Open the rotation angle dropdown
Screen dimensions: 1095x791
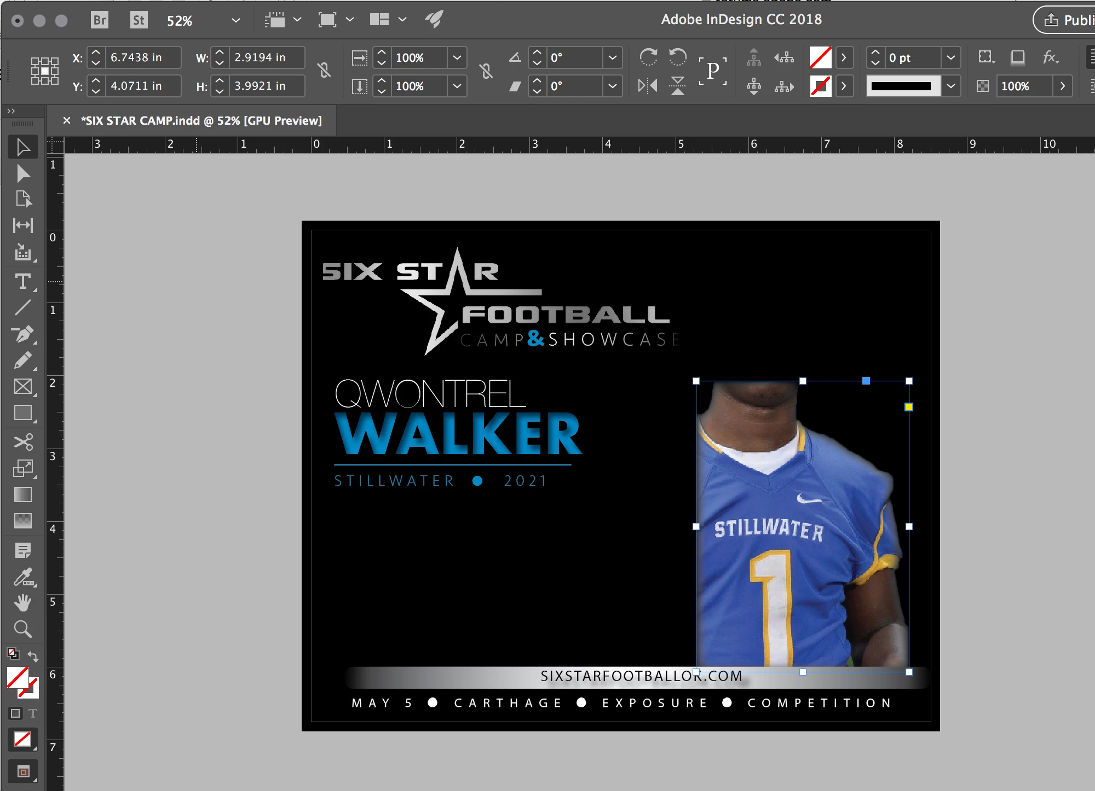pyautogui.click(x=612, y=57)
